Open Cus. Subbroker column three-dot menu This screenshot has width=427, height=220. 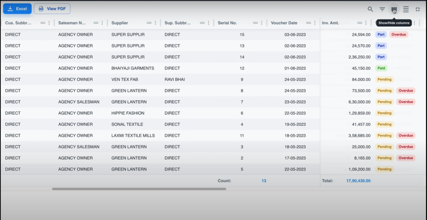pyautogui.click(x=49, y=23)
